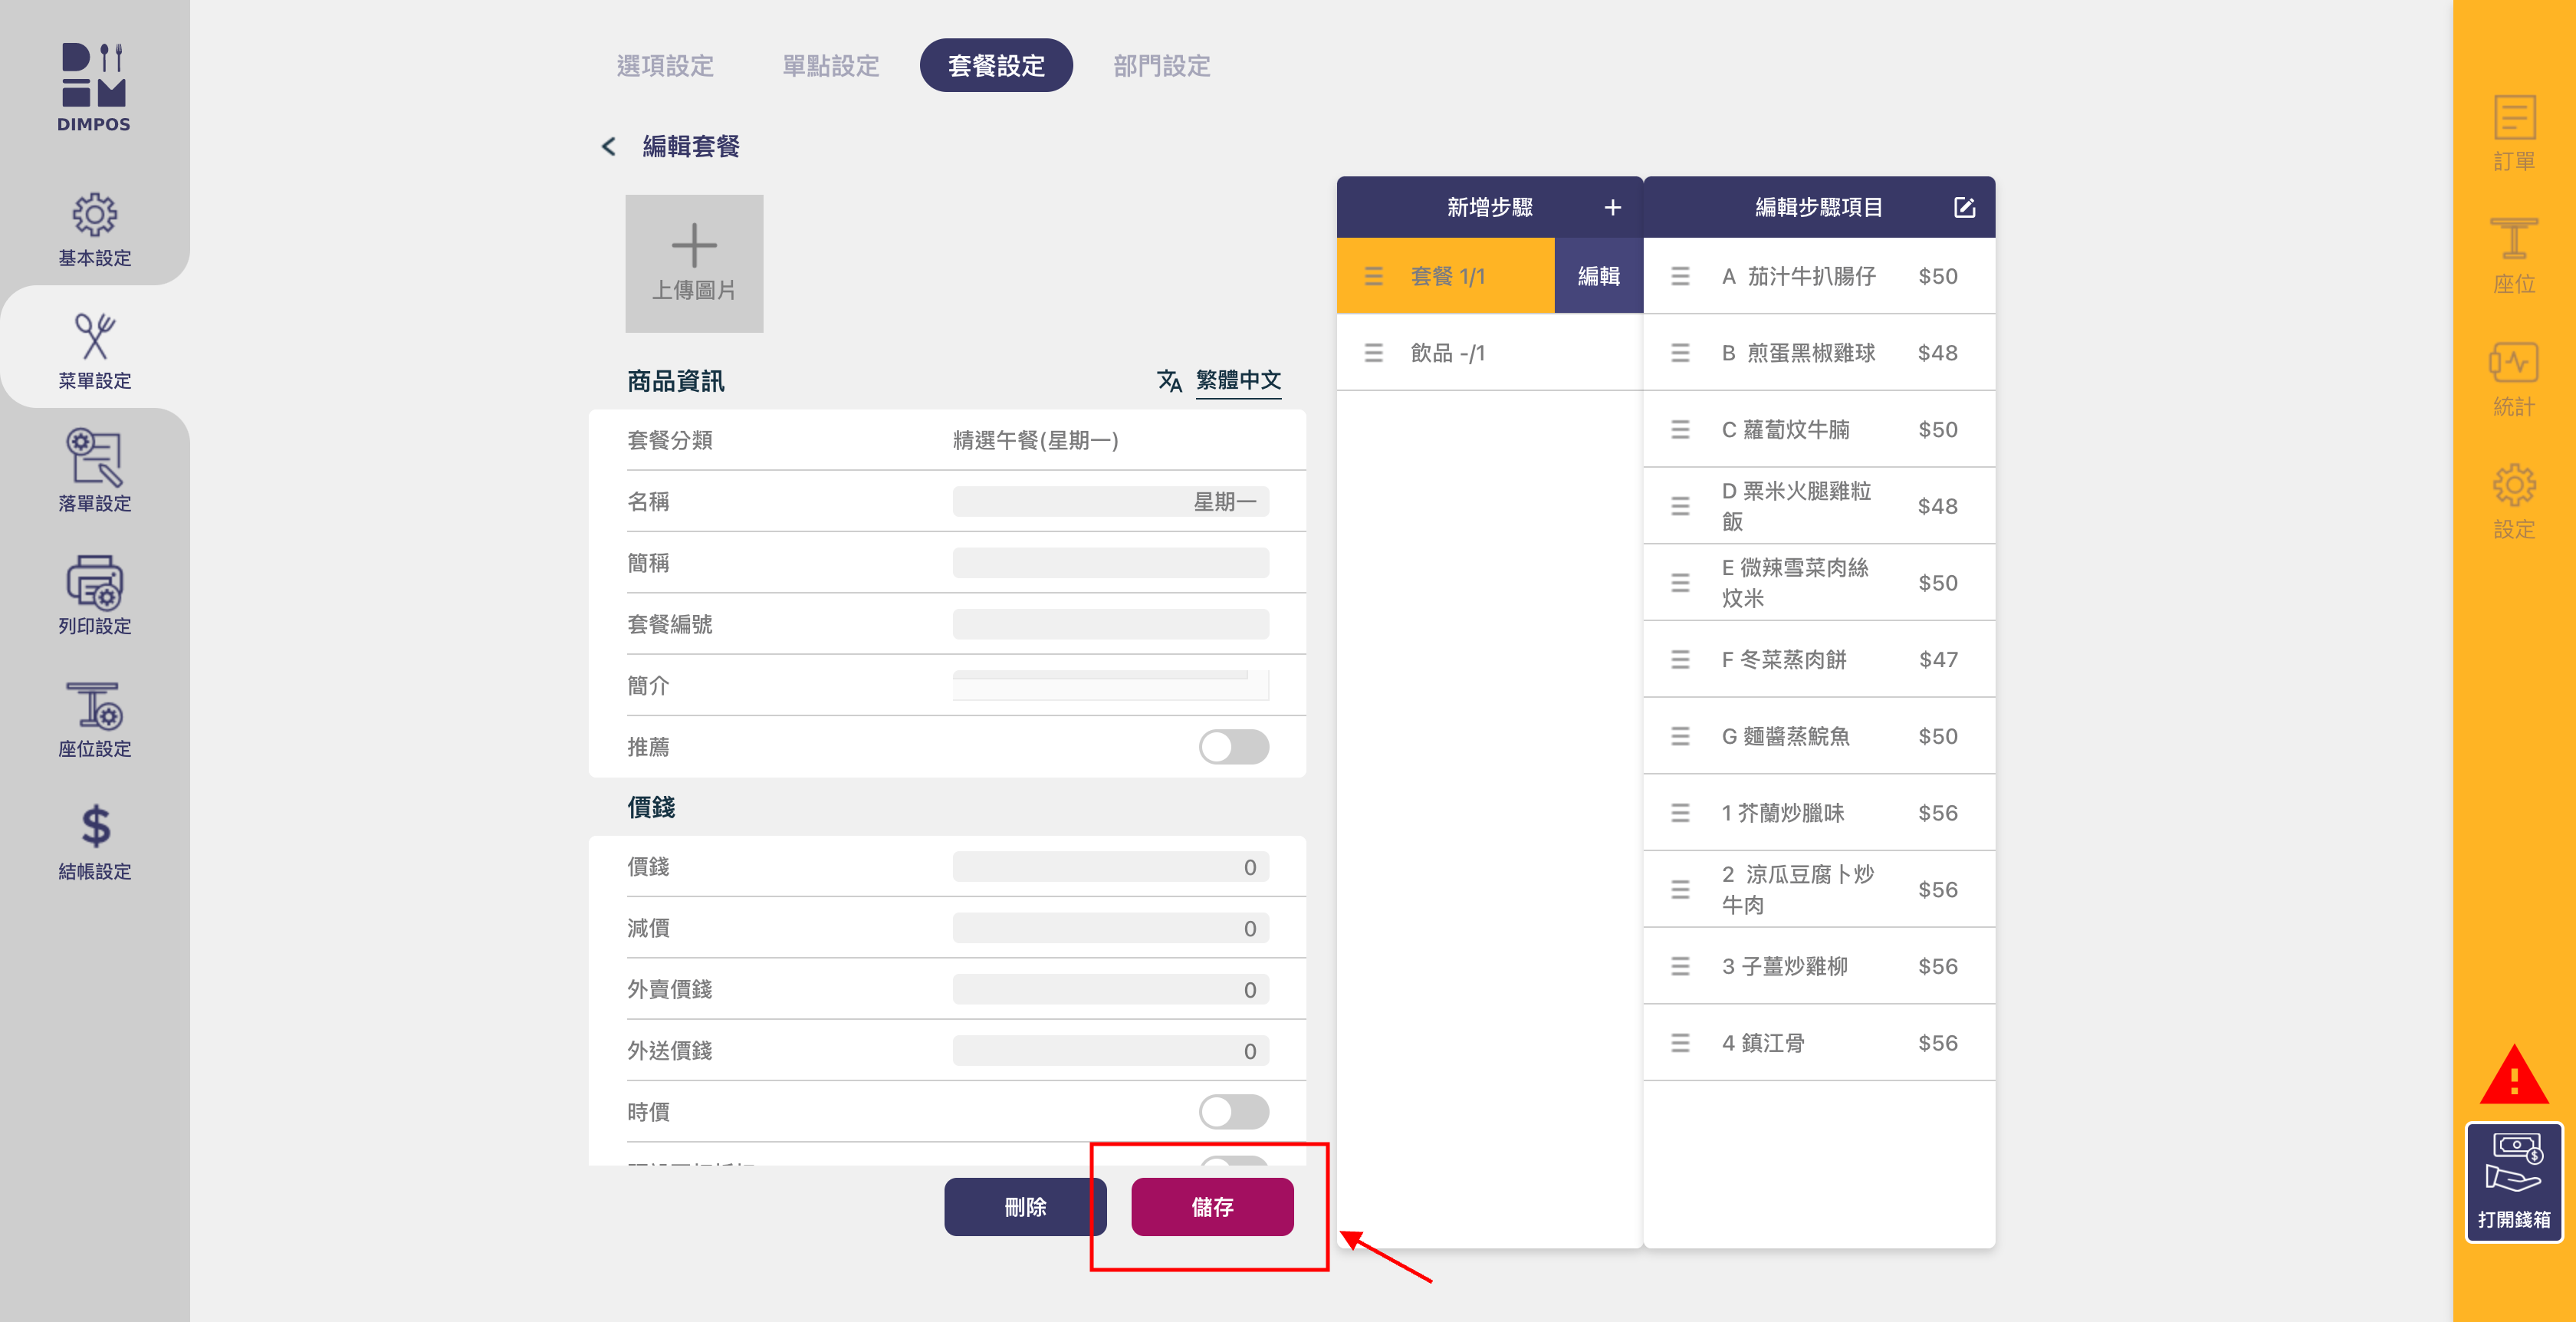Click the plus icon beside 新增步驟
This screenshot has width=2576, height=1322.
tap(1612, 207)
